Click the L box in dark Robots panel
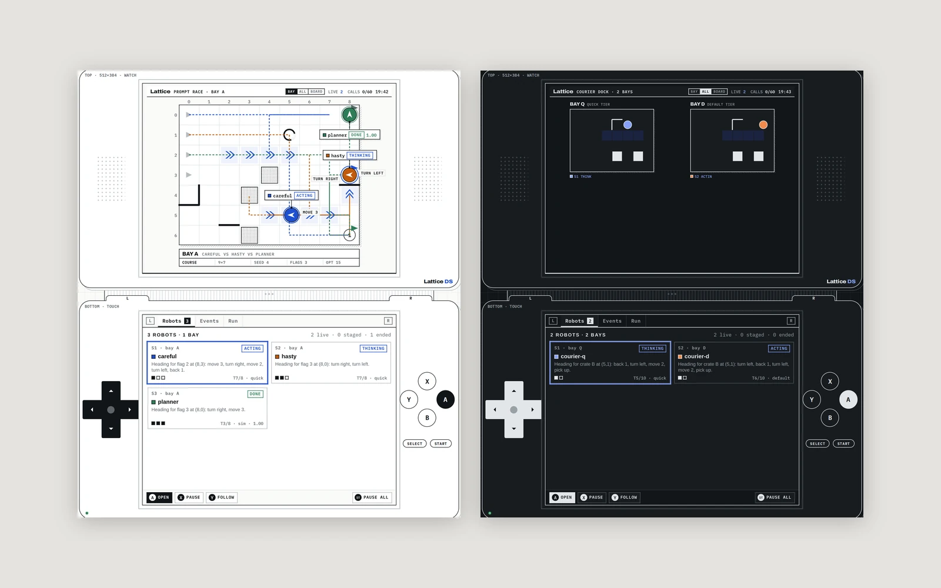The width and height of the screenshot is (941, 588). (553, 321)
